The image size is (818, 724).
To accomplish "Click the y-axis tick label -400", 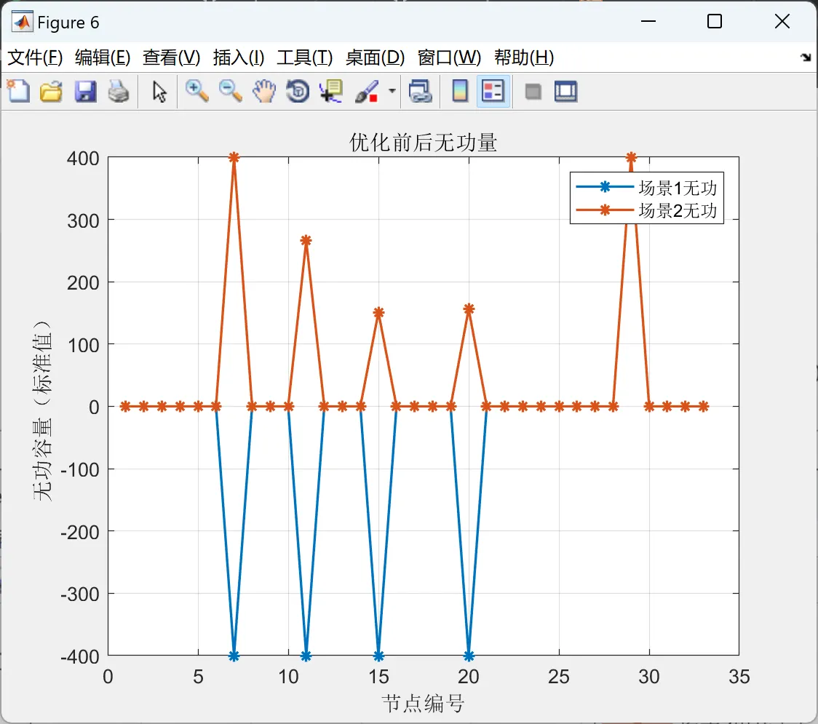I will [80, 656].
